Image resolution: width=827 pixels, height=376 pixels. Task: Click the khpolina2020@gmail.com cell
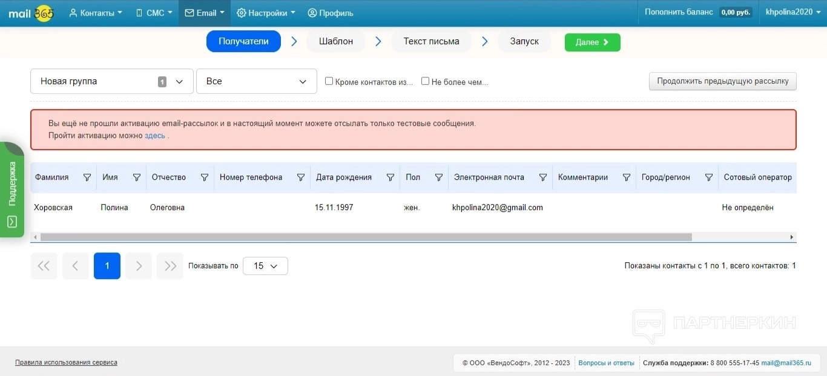pos(498,208)
